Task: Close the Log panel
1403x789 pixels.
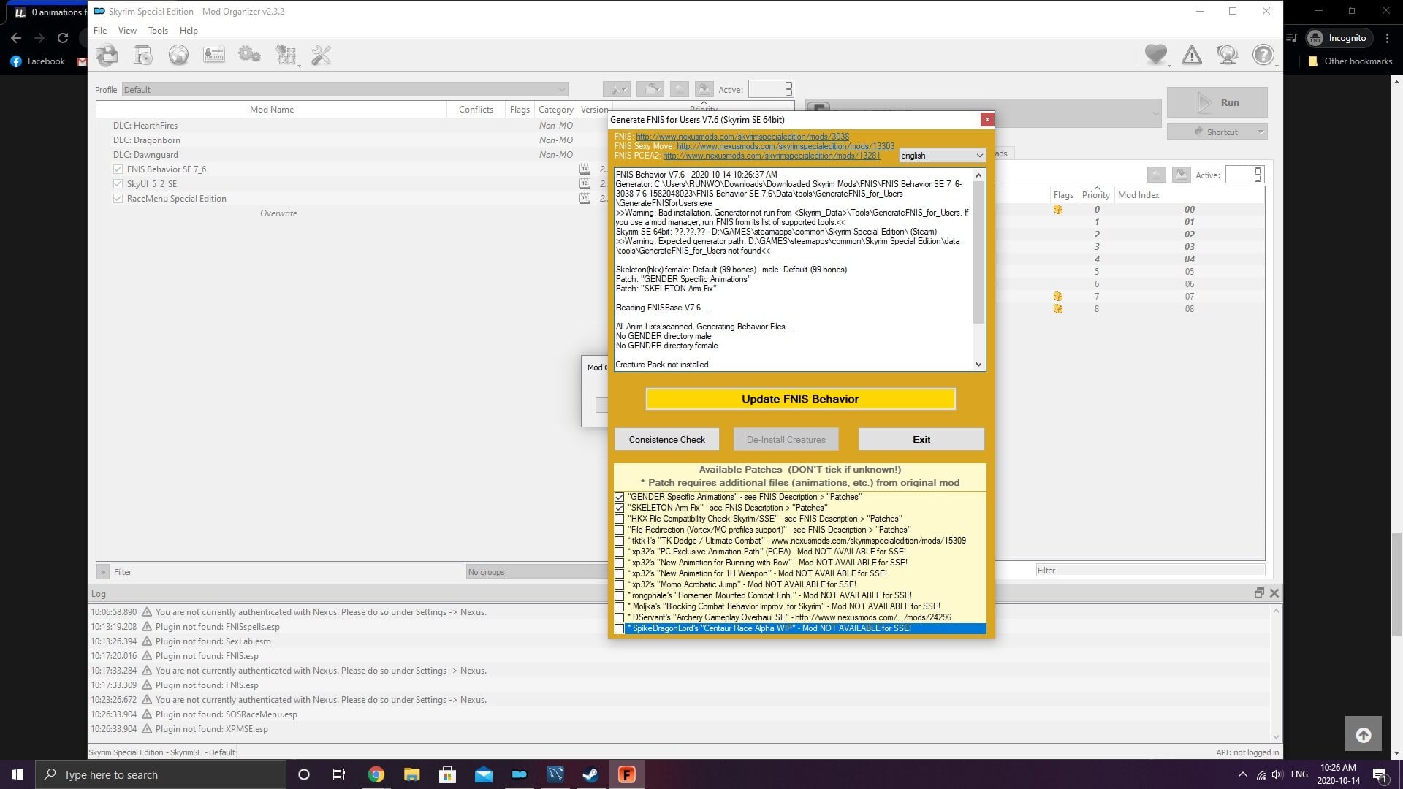Action: (1274, 593)
